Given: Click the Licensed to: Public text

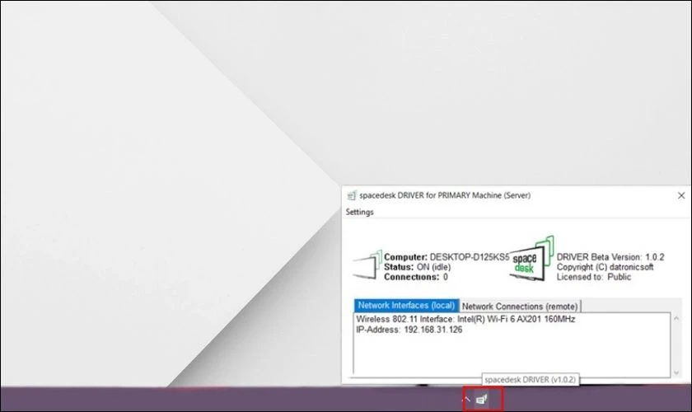Looking at the screenshot, I should pos(594,277).
